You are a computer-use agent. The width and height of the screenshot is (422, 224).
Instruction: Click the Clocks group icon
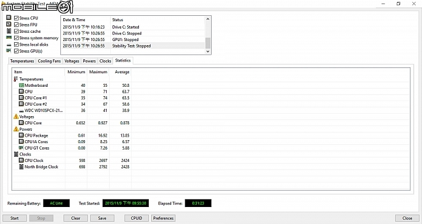coord(16,154)
